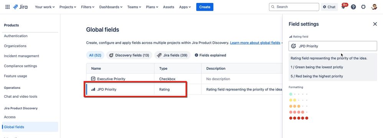The image size is (383, 138).
Task: Close the Field settings panel
Action: pyautogui.click(x=375, y=24)
